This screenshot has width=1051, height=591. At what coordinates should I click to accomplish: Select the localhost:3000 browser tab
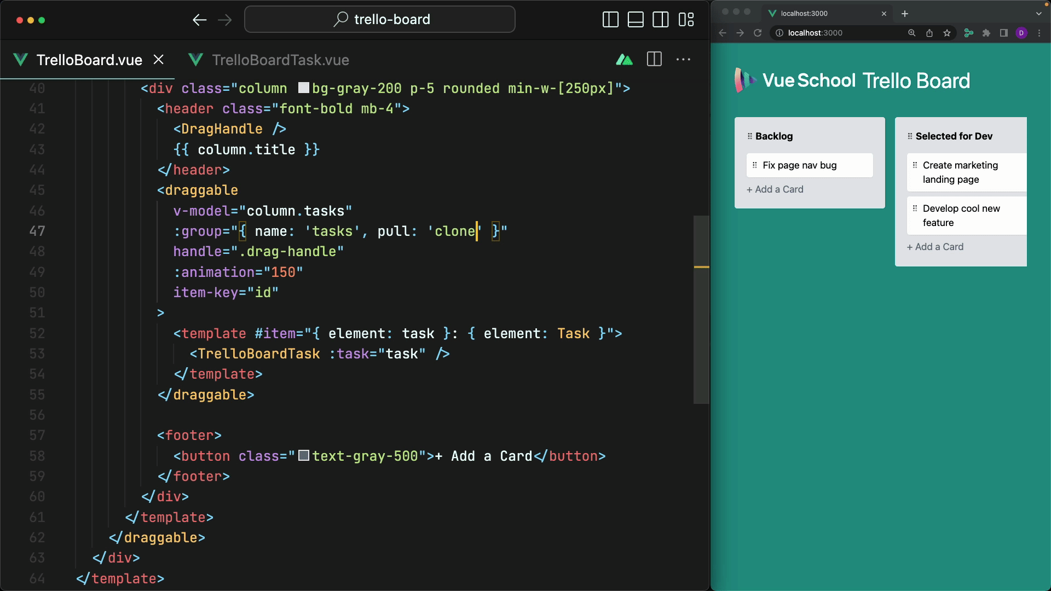[x=827, y=13]
